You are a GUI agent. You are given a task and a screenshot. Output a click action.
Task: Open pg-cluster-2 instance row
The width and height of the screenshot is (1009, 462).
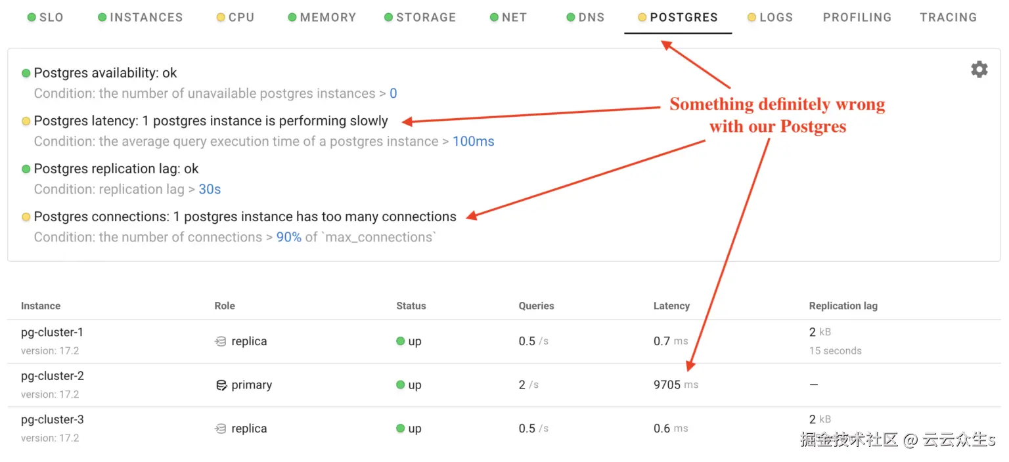click(x=53, y=377)
